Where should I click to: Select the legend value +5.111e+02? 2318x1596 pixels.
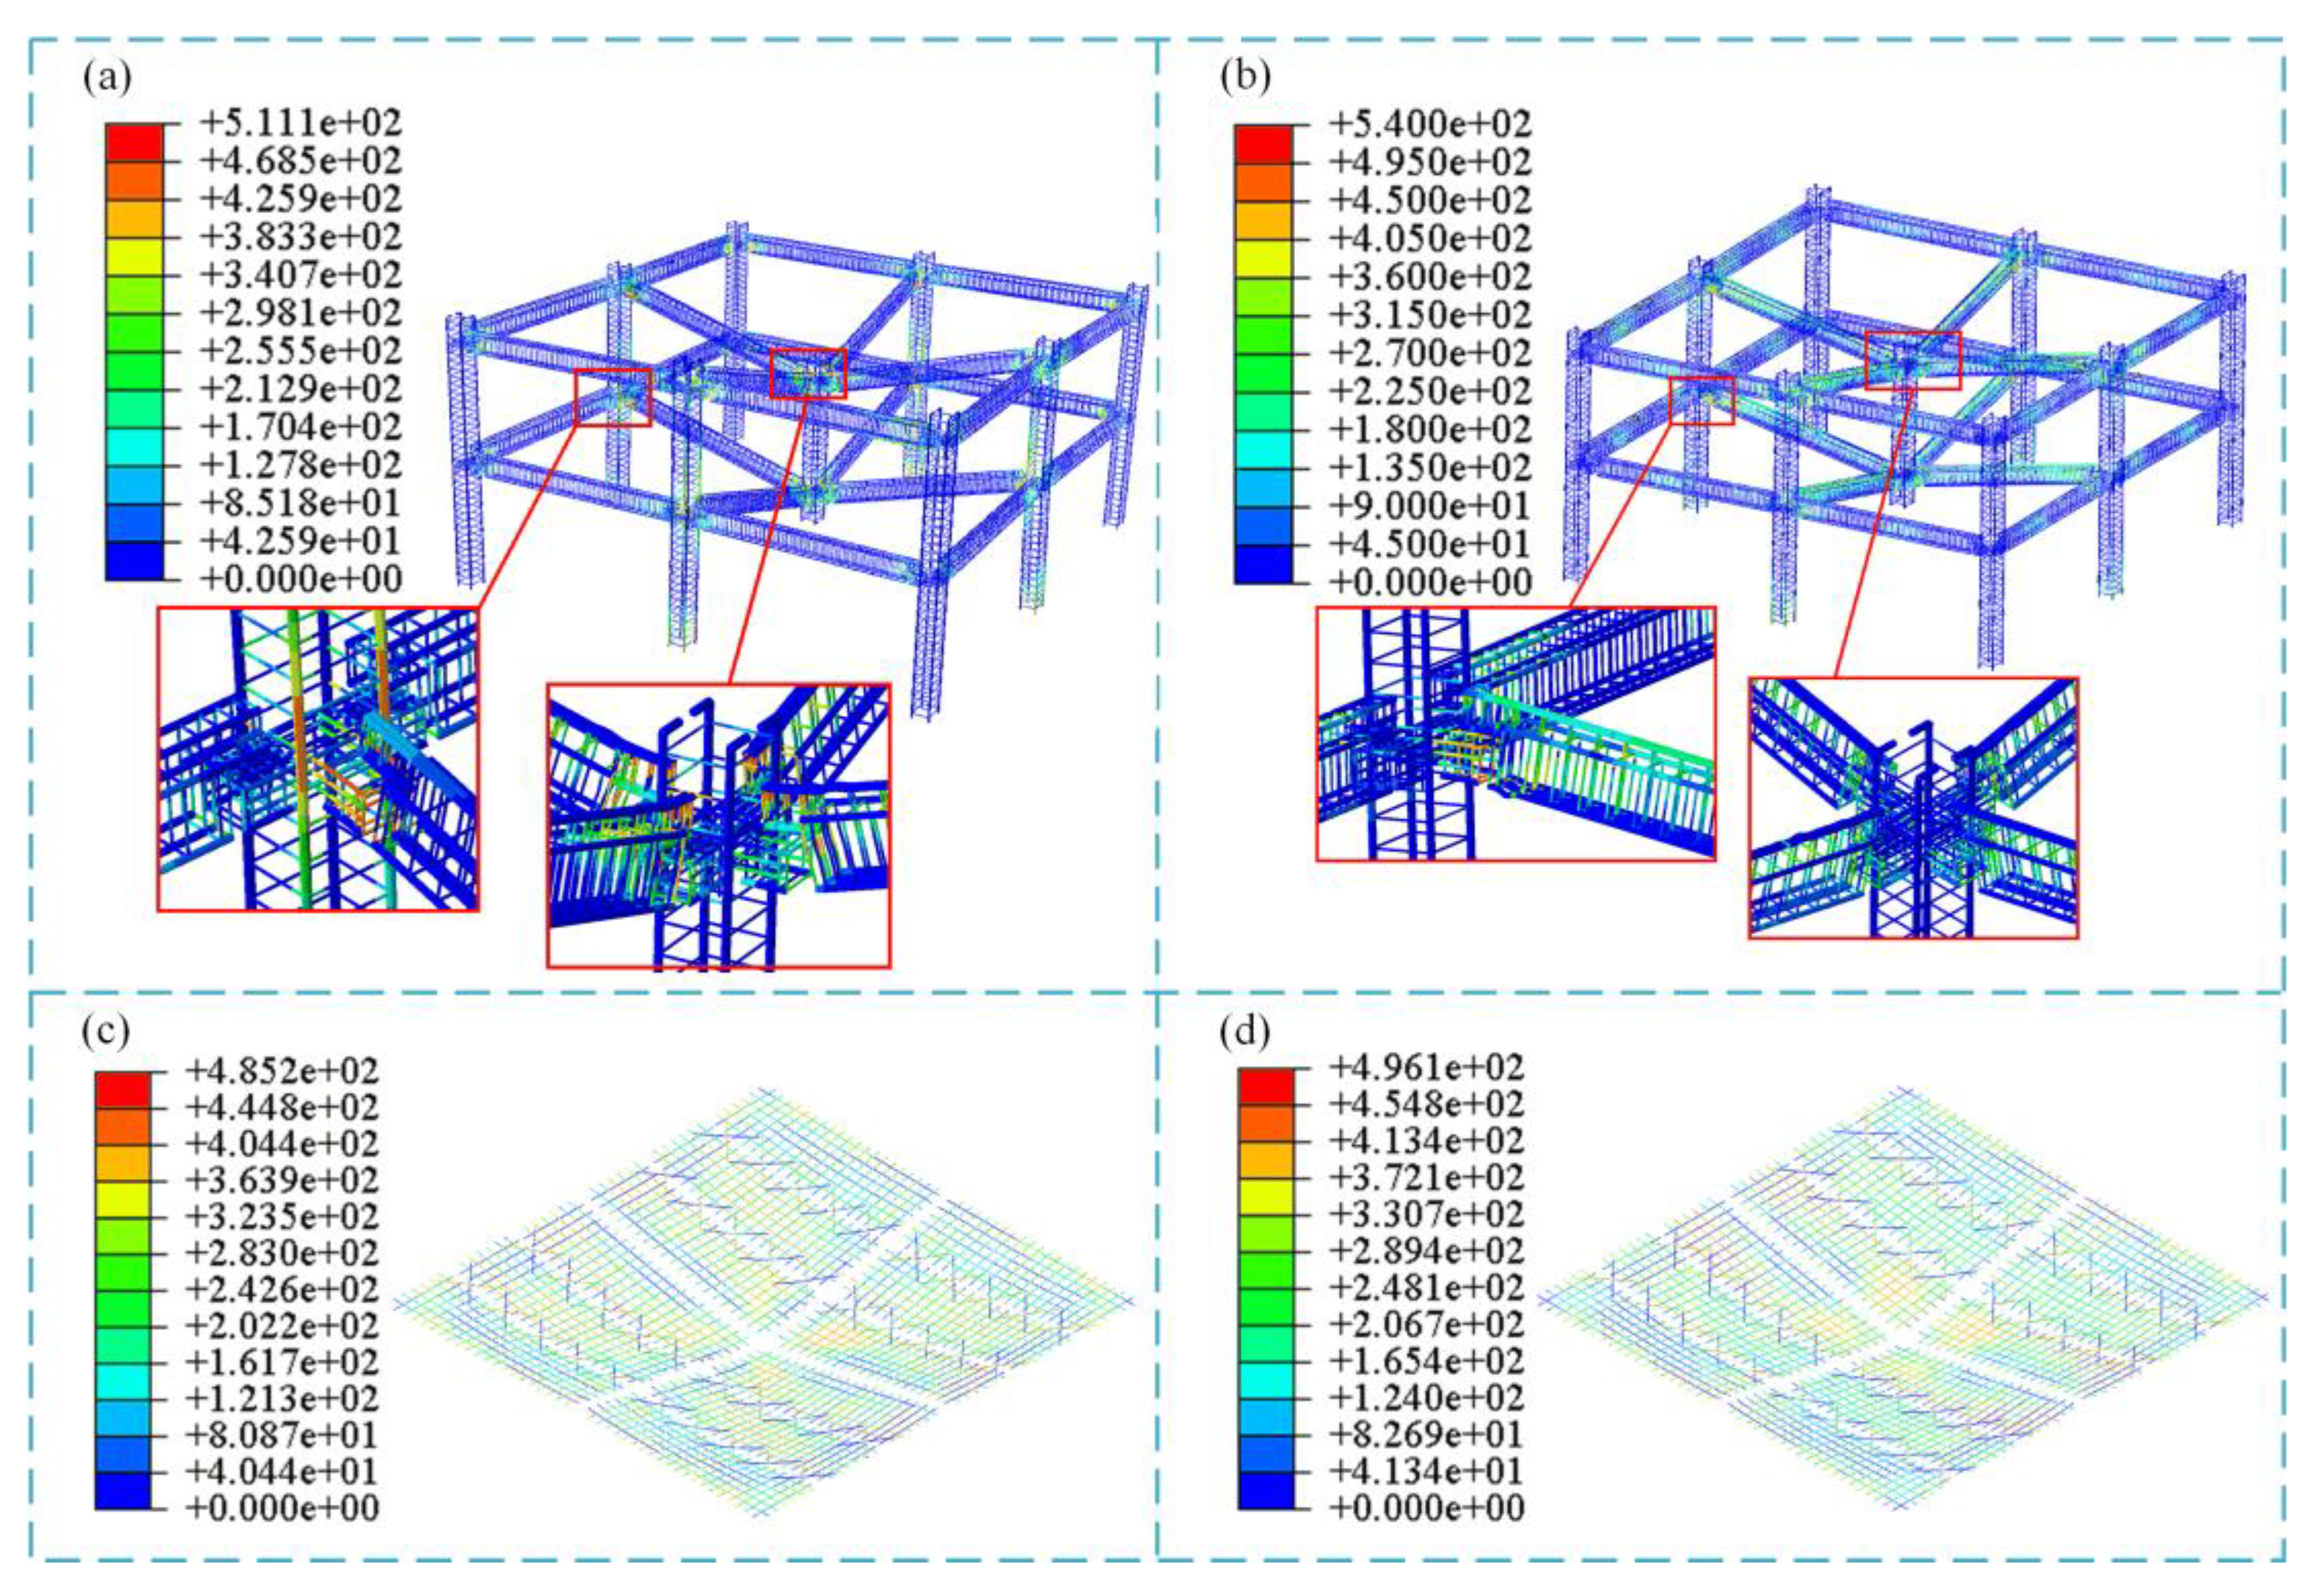(300, 123)
